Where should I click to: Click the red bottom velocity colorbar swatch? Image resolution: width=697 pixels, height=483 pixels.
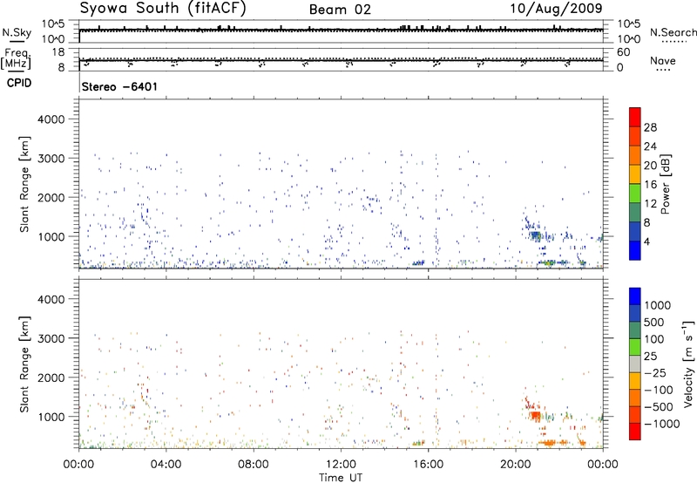635,432
